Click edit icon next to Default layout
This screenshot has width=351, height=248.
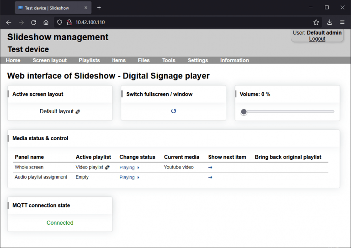(x=78, y=111)
